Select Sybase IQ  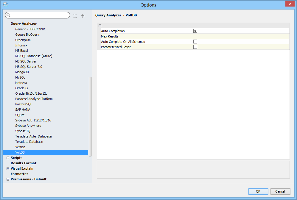pos(23,131)
